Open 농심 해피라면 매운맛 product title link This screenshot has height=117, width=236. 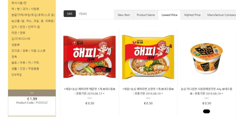(x=90, y=91)
